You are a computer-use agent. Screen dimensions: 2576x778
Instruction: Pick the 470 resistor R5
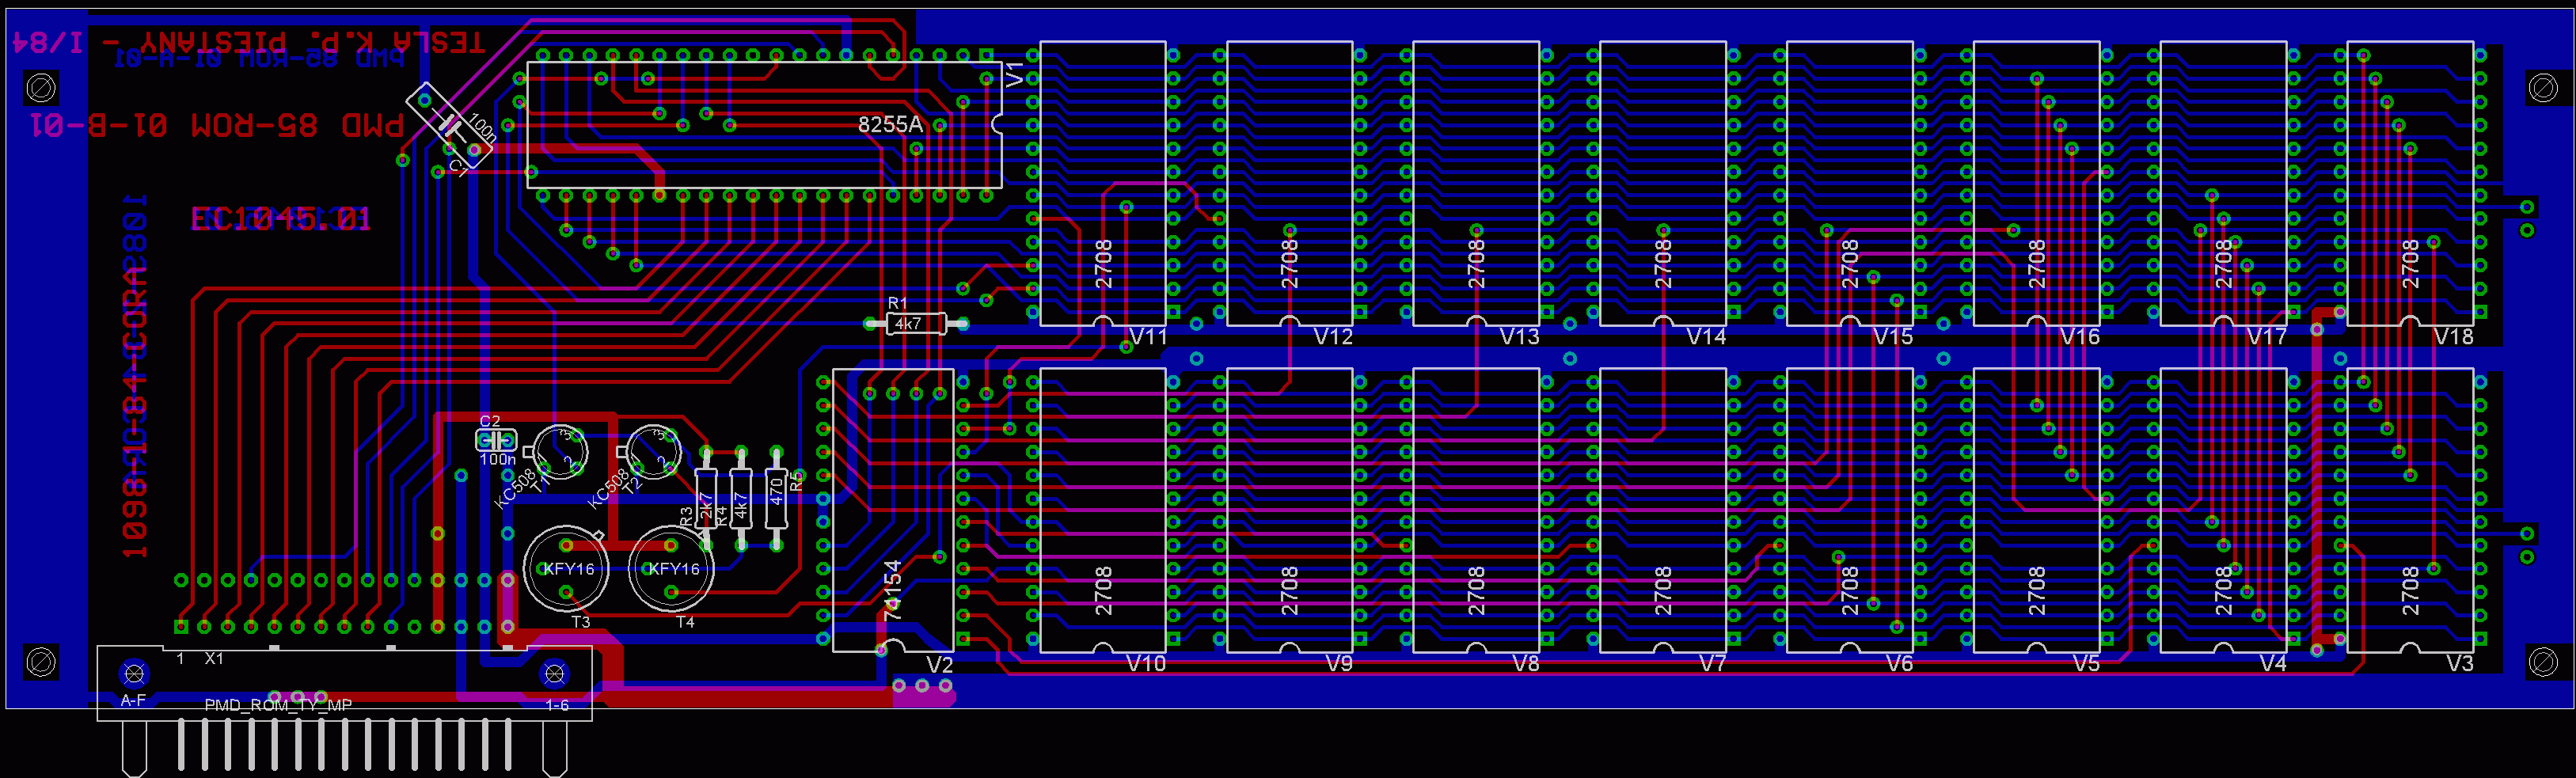point(776,497)
